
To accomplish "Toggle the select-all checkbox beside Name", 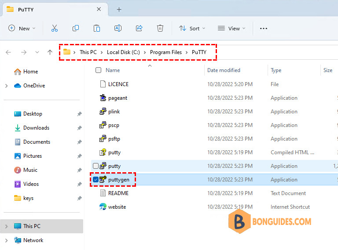I will [x=98, y=70].
